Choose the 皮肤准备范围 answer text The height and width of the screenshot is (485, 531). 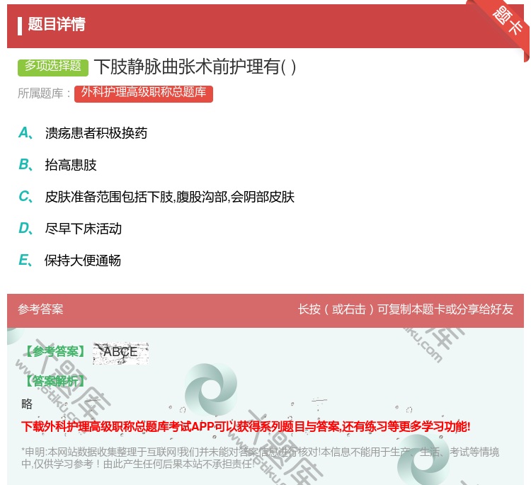tap(170, 197)
